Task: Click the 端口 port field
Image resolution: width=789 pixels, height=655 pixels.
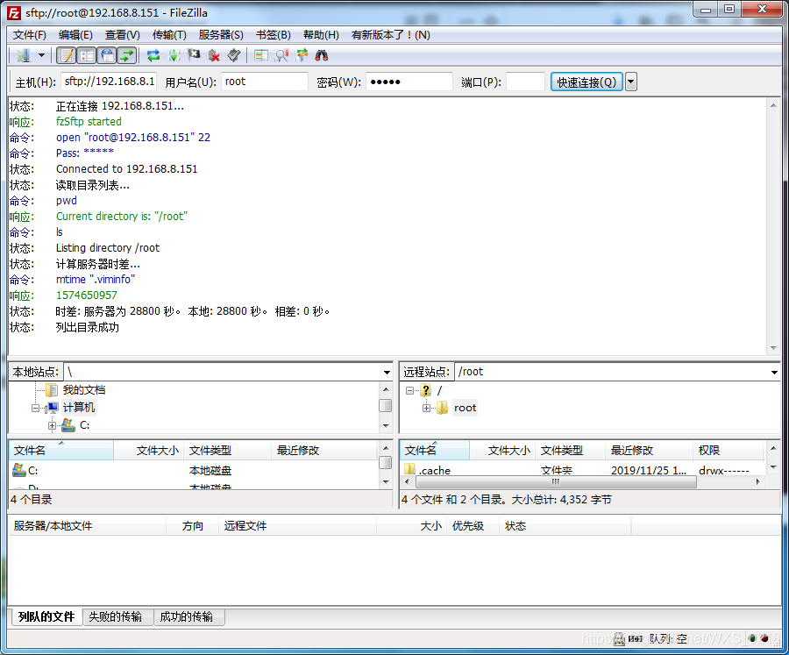Action: (525, 82)
